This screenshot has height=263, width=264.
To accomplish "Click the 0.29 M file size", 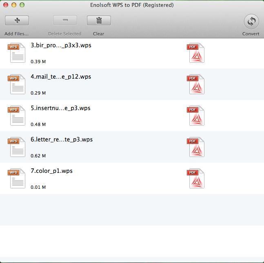I will 38,93.
